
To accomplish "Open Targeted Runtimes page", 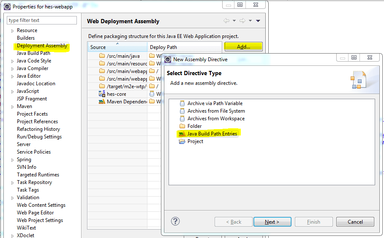I will point(38,174).
